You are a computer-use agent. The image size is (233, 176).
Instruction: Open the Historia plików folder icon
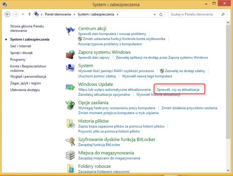coord(70,123)
